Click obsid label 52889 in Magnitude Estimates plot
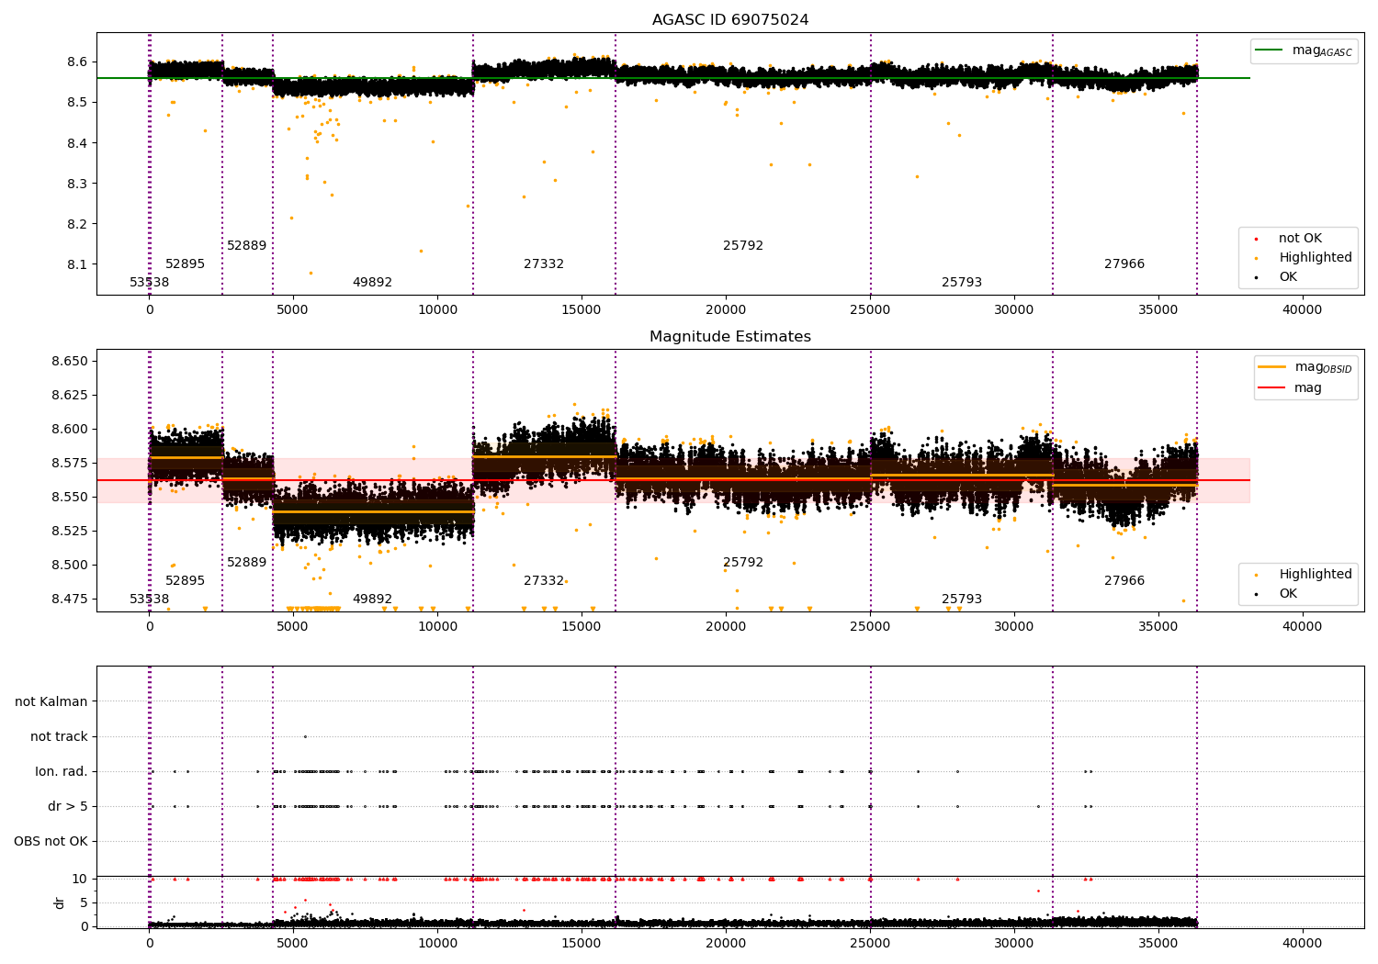 click(247, 563)
